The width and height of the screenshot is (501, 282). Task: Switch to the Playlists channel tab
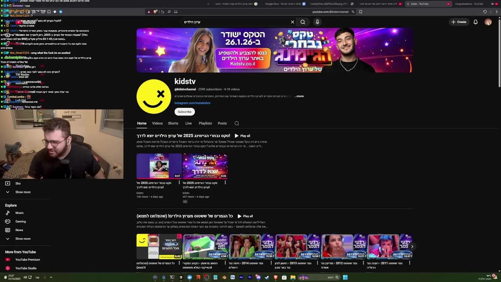pyautogui.click(x=205, y=123)
